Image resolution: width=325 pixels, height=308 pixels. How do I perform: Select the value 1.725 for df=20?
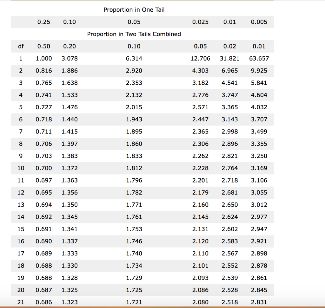134,290
